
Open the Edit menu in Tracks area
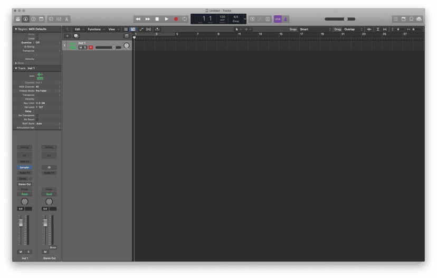[x=79, y=29]
